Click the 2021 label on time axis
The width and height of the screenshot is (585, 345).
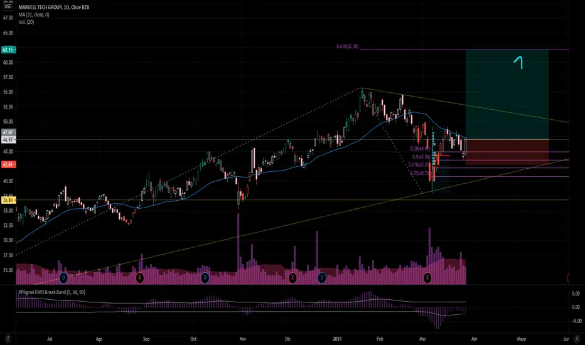[337, 339]
